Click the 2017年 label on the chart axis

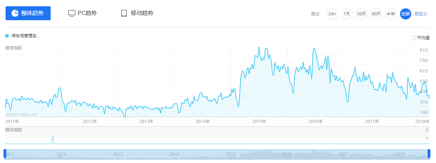(x=372, y=122)
